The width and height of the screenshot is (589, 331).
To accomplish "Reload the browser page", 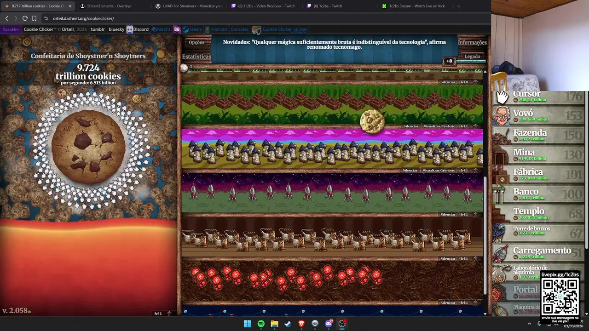I will (x=25, y=18).
